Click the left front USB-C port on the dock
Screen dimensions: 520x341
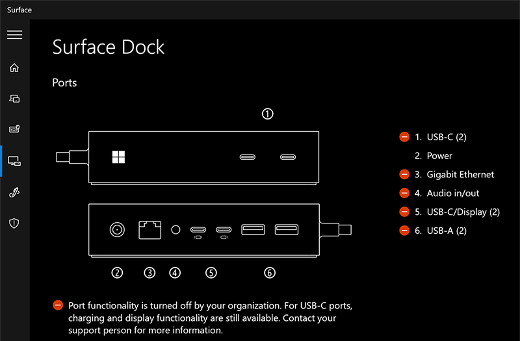[248, 157]
